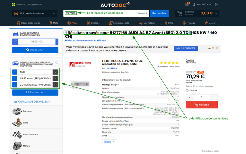Collapse the CATALOGUE DES PIÈCES menu
Screen dimensions: 246x154
(32, 102)
